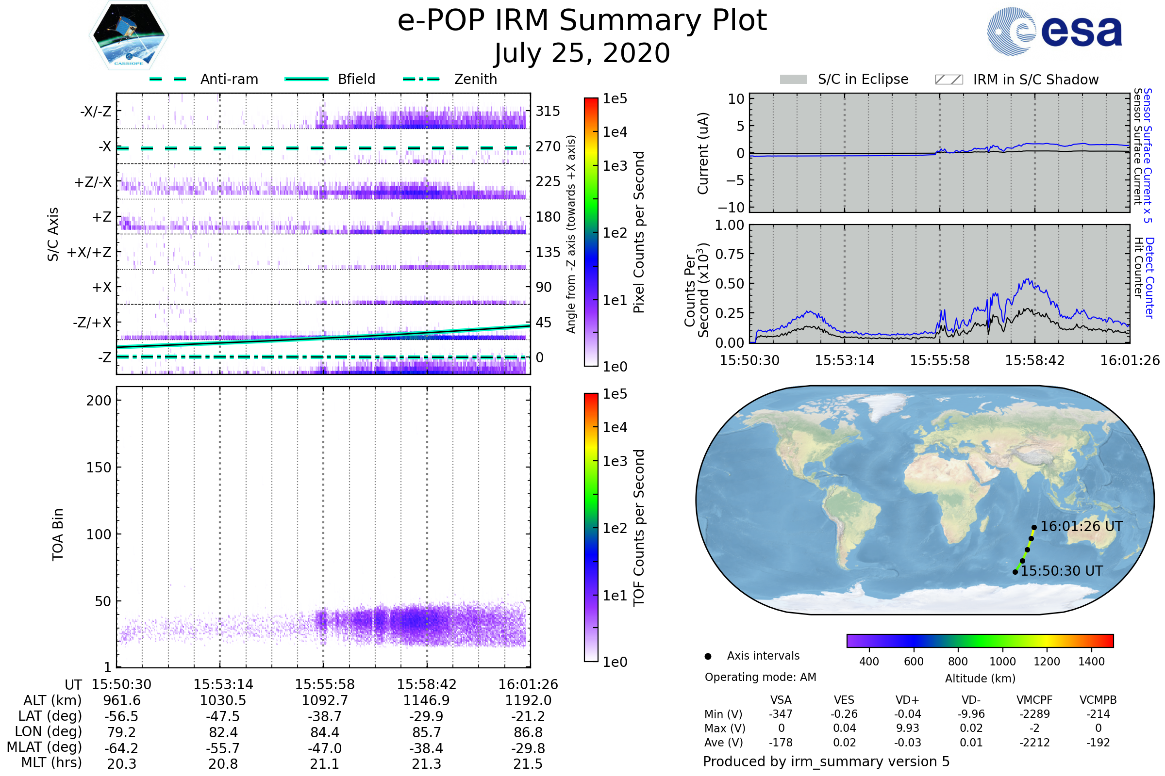Click the S/C in Eclipse gray legend patch
The height and width of the screenshot is (776, 1165).
pos(794,80)
